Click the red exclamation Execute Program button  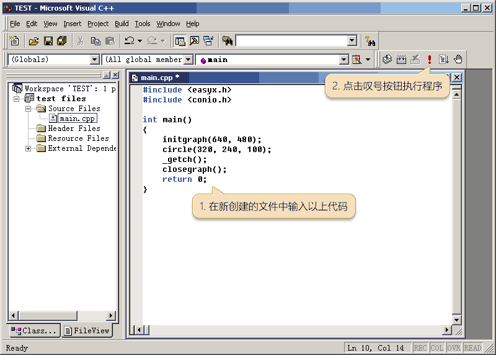coord(430,60)
